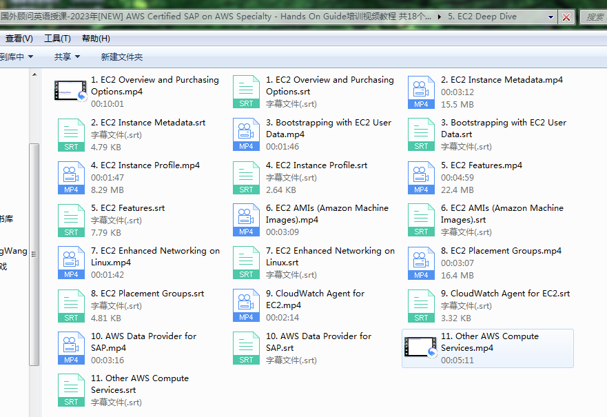Click MP4 icon of 7. EC2 Enhanced Networking mp4
This screenshot has width=607, height=417.
pyautogui.click(x=71, y=263)
